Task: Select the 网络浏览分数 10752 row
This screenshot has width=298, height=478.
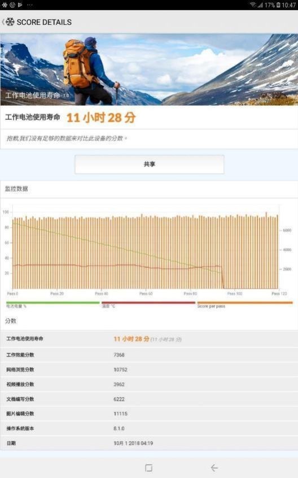Action: click(x=149, y=370)
